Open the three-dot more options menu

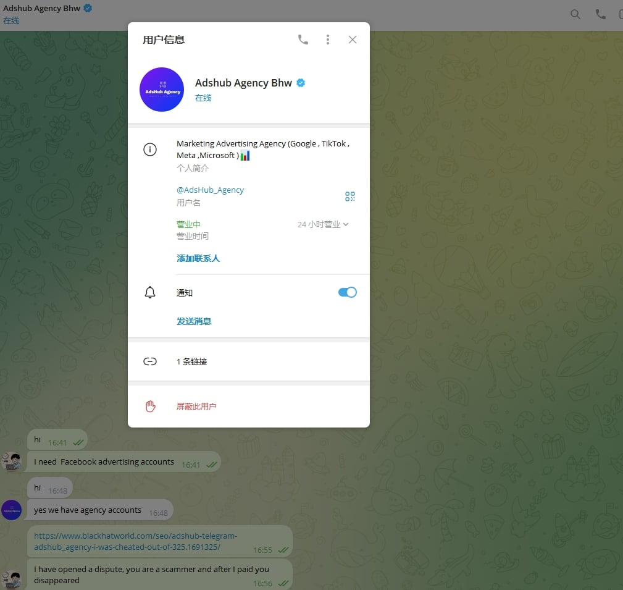pyautogui.click(x=328, y=40)
